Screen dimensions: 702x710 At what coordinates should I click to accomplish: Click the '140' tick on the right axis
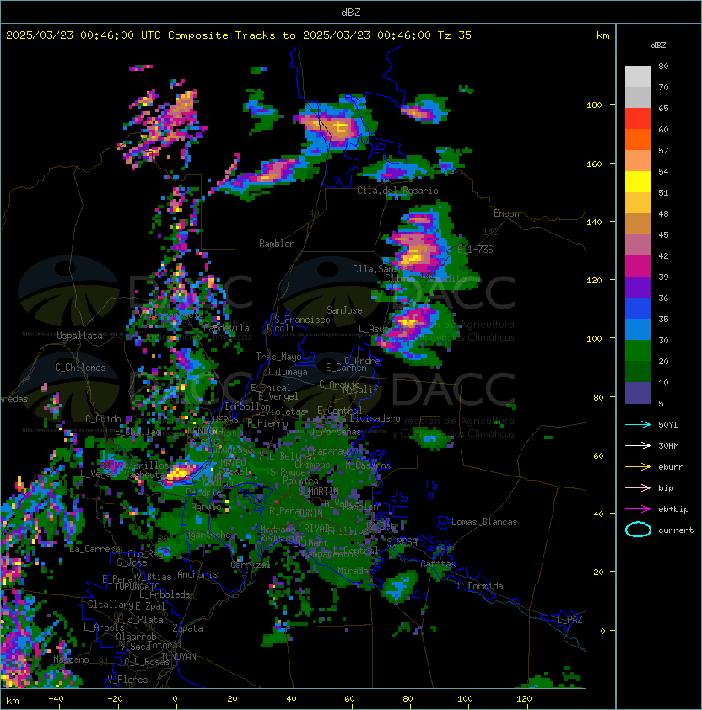[594, 222]
